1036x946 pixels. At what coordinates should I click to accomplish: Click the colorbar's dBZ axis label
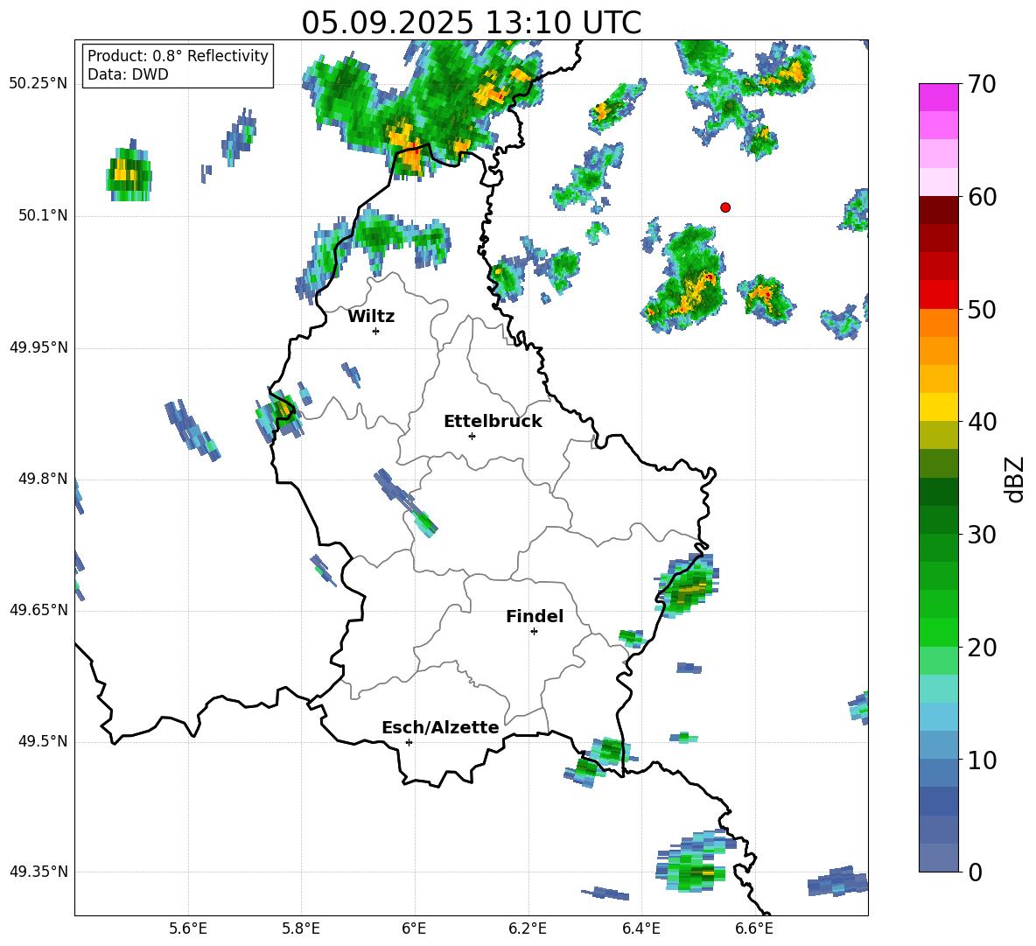[x=1015, y=480]
